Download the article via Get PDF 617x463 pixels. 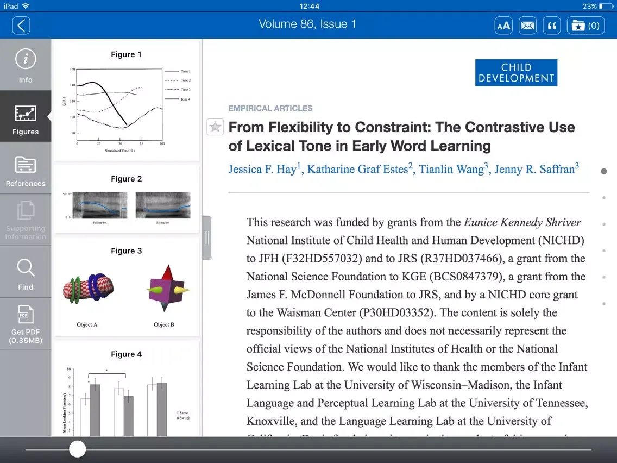[26, 324]
